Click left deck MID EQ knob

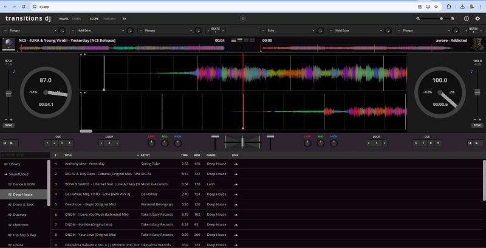pos(165,143)
